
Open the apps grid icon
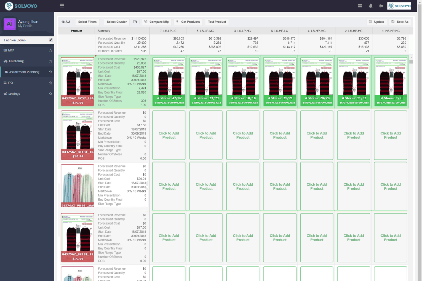360,6
